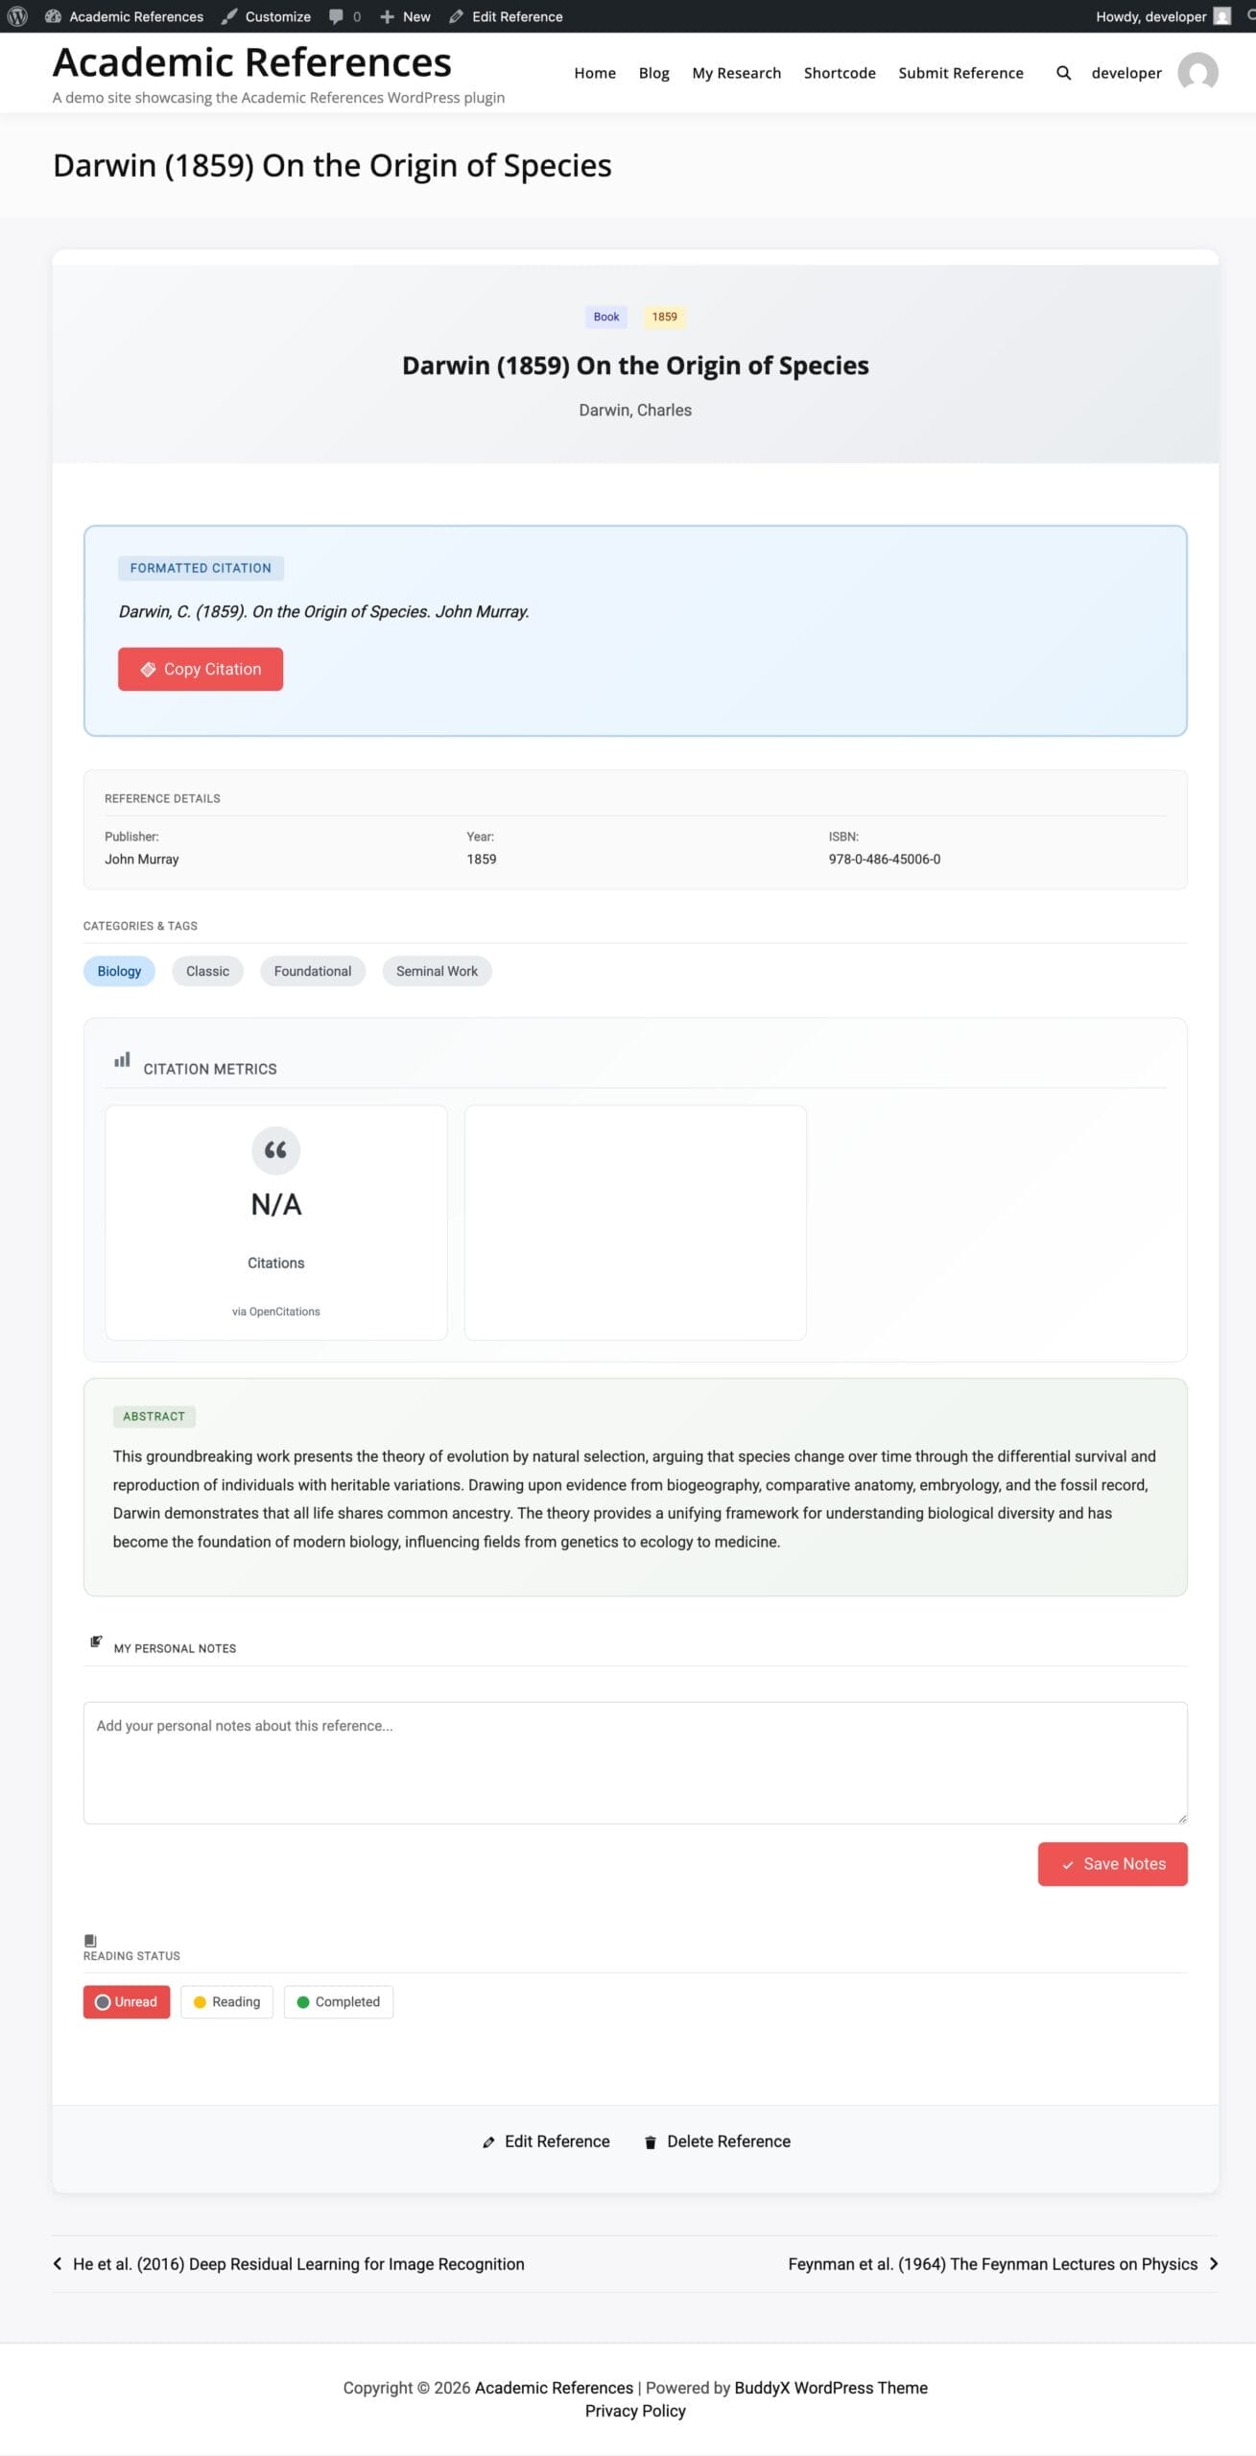The width and height of the screenshot is (1256, 2456).
Task: Open the comments bubble icon
Action: [336, 16]
